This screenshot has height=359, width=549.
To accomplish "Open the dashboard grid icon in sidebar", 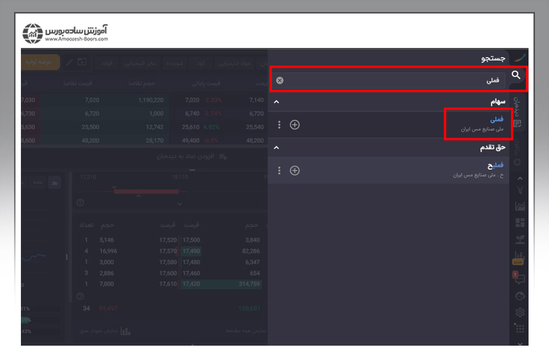I will click(x=520, y=223).
